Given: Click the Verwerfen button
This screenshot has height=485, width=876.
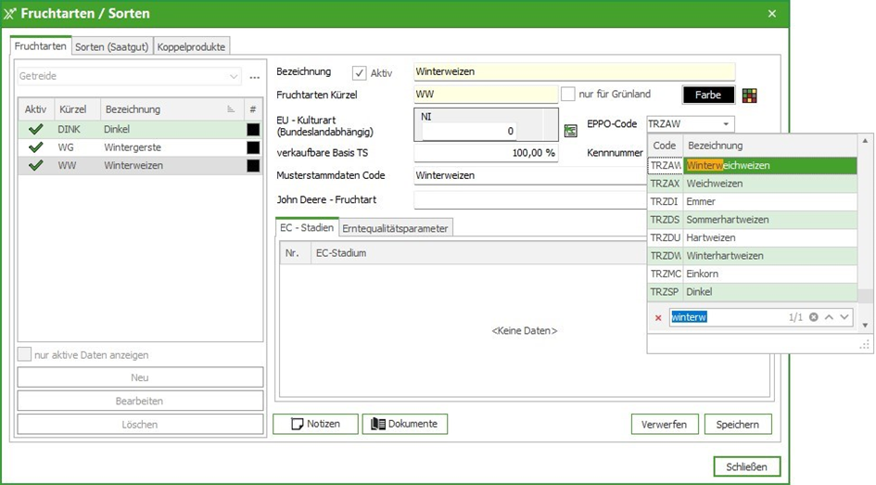Looking at the screenshot, I should [664, 425].
